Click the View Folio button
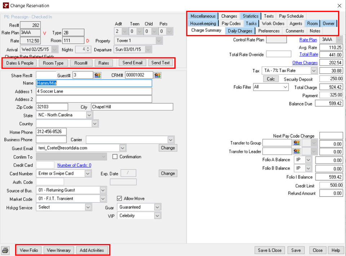Image resolution: width=346 pixels, height=256 pixels. coord(29,250)
